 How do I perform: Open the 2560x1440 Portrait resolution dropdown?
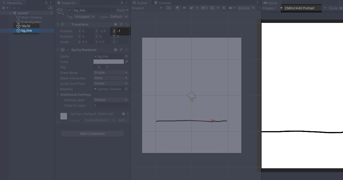(x=305, y=8)
